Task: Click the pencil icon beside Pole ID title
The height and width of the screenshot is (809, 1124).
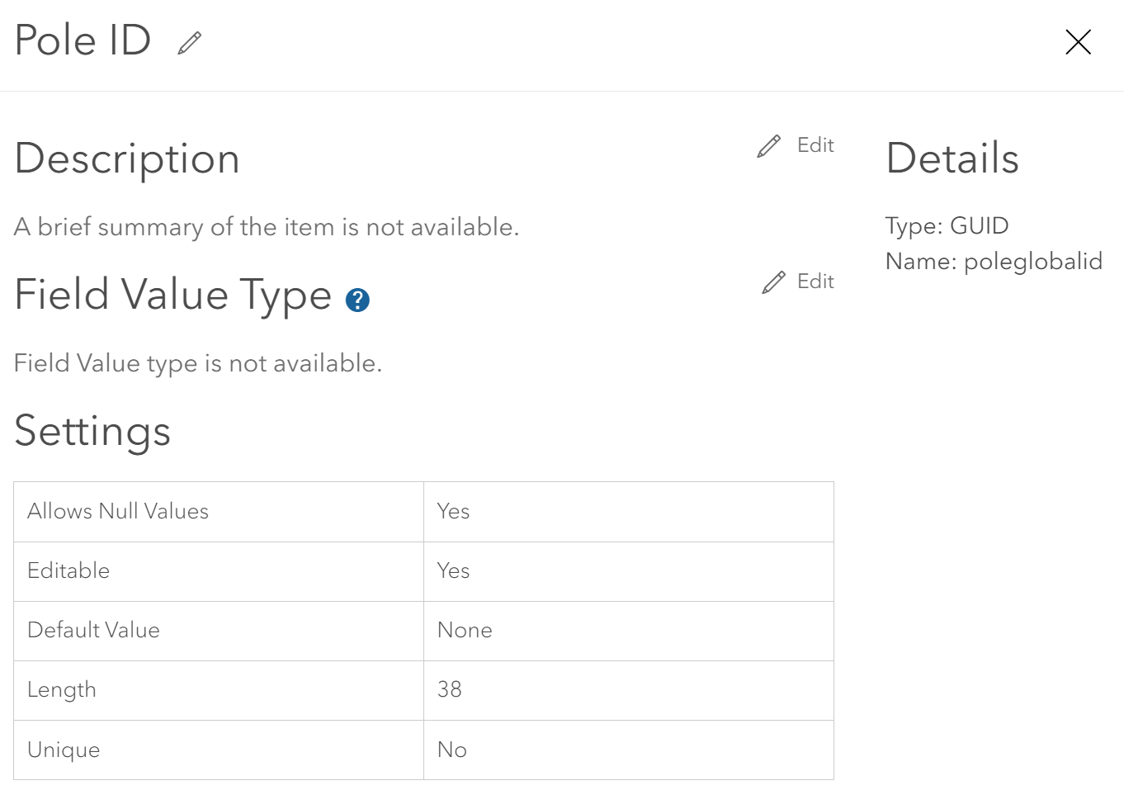Action: click(189, 41)
